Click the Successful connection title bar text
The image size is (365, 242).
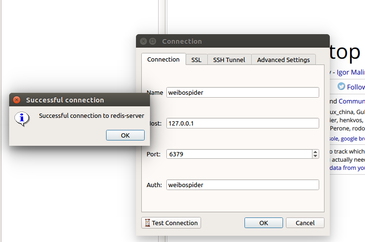coord(65,100)
